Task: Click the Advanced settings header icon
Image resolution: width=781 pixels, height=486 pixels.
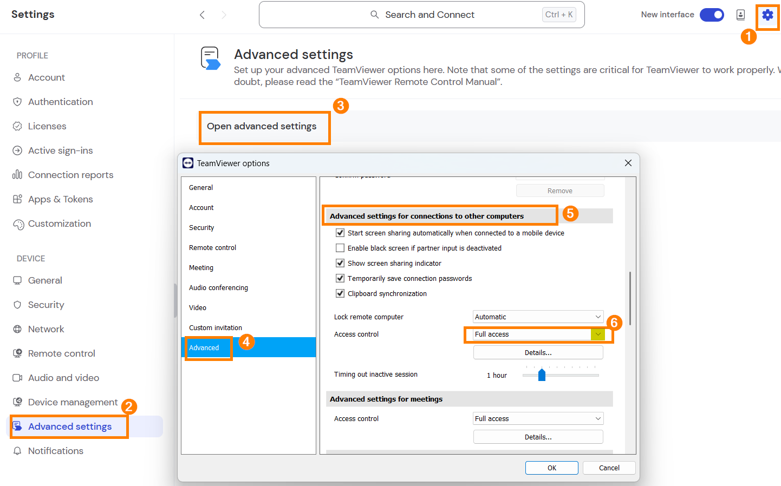Action: pyautogui.click(x=211, y=58)
